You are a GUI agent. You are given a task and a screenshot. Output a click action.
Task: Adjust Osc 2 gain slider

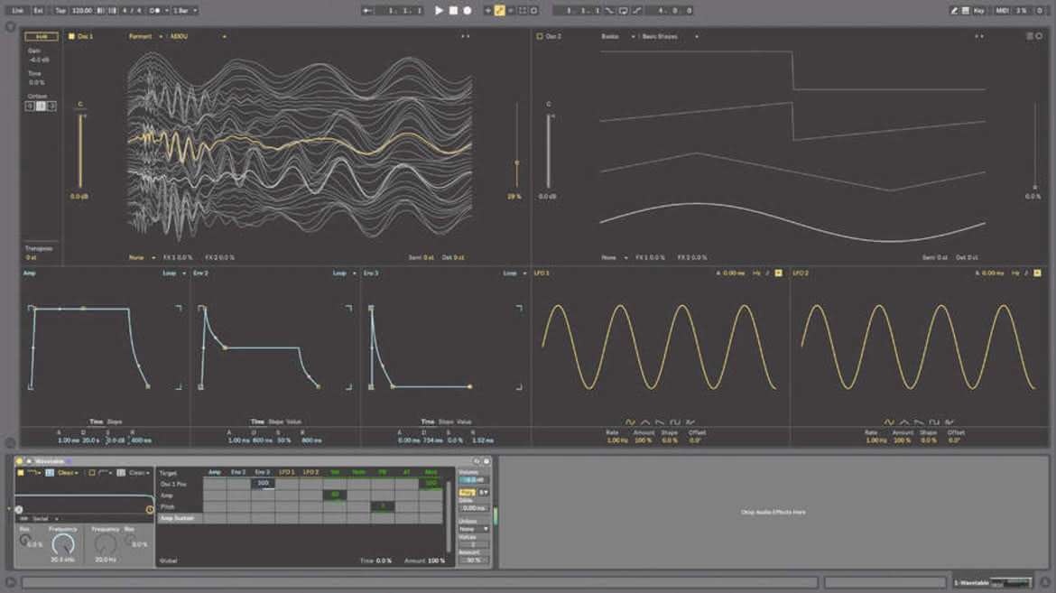coord(548,152)
